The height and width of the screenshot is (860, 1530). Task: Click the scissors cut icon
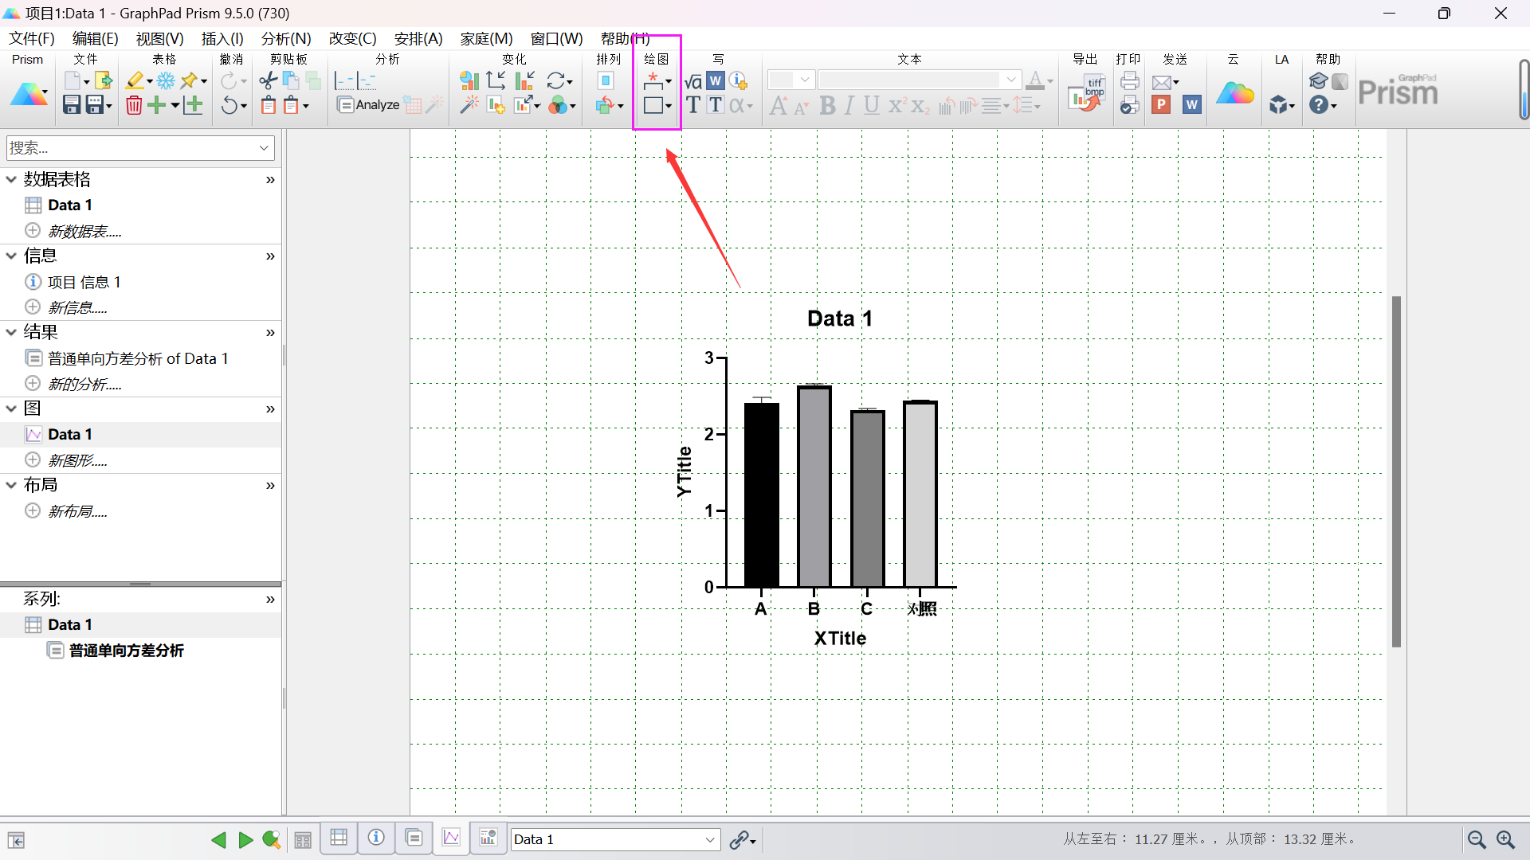point(268,80)
